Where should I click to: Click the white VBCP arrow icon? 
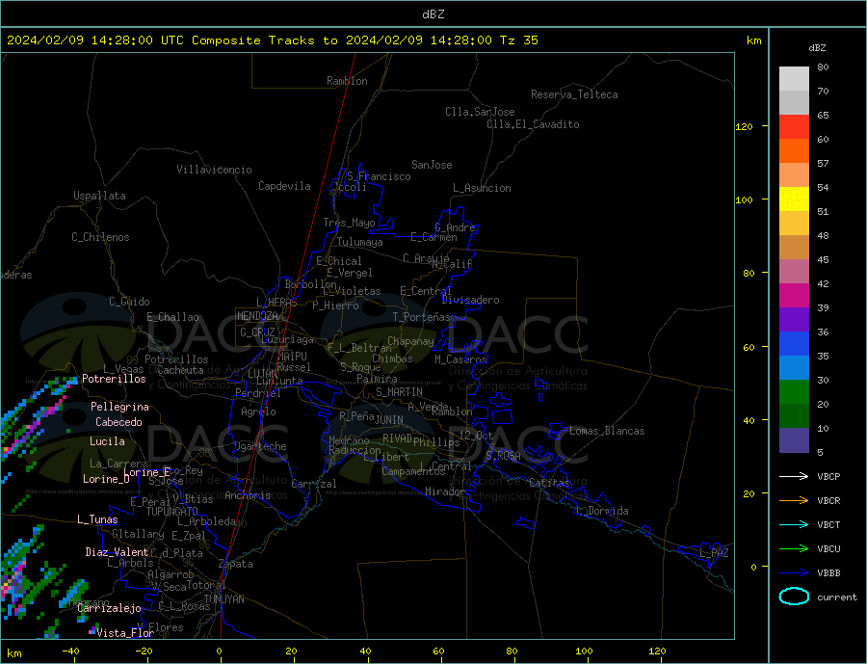click(794, 476)
